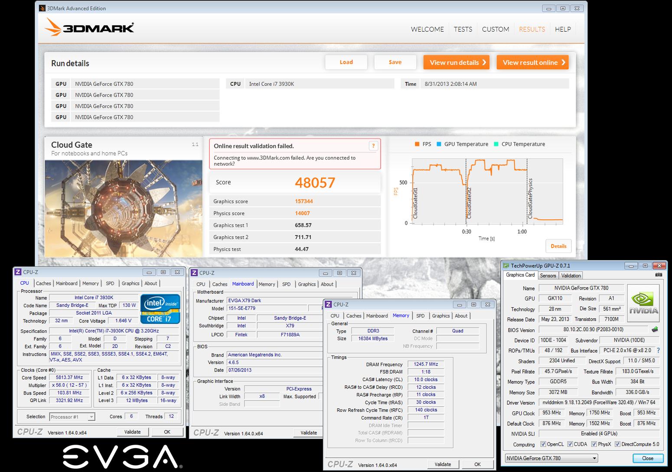This screenshot has width=672, height=472.
Task: Click the Cloud Gate preview image
Action: 124,208
